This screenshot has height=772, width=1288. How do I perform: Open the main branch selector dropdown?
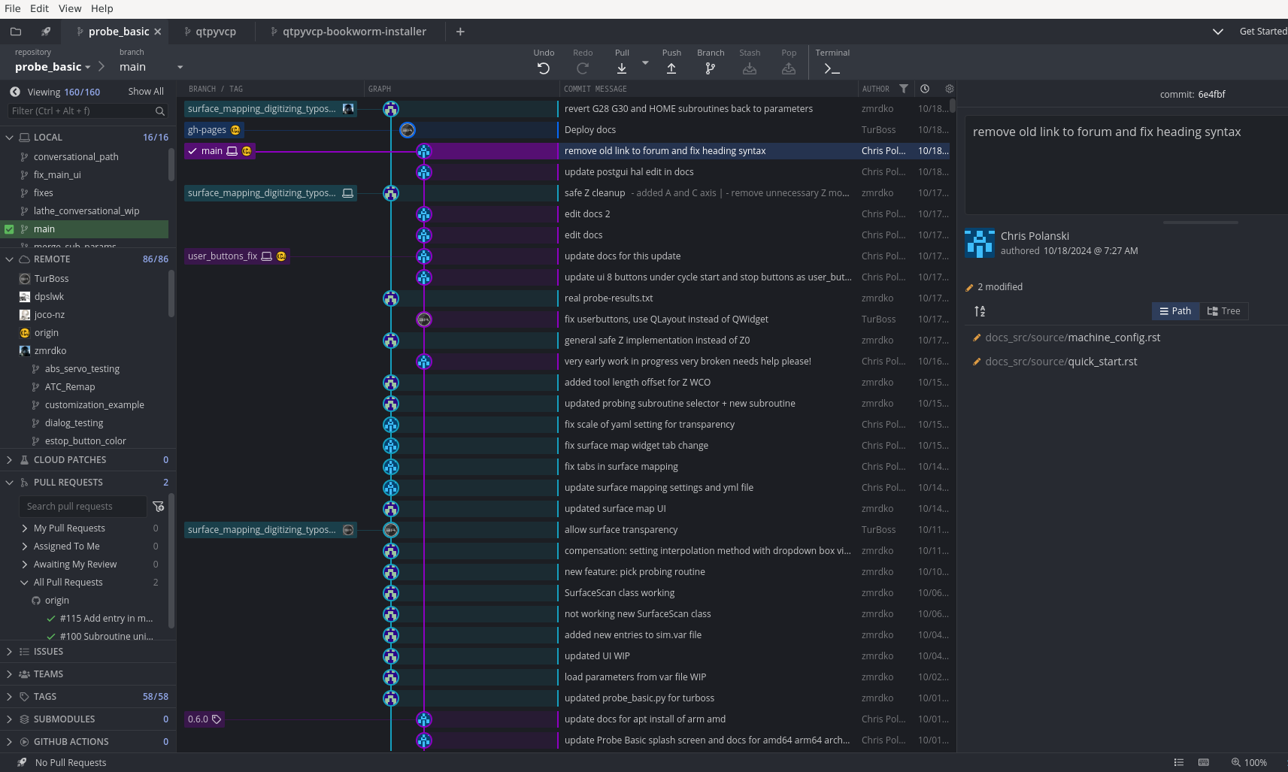point(180,67)
